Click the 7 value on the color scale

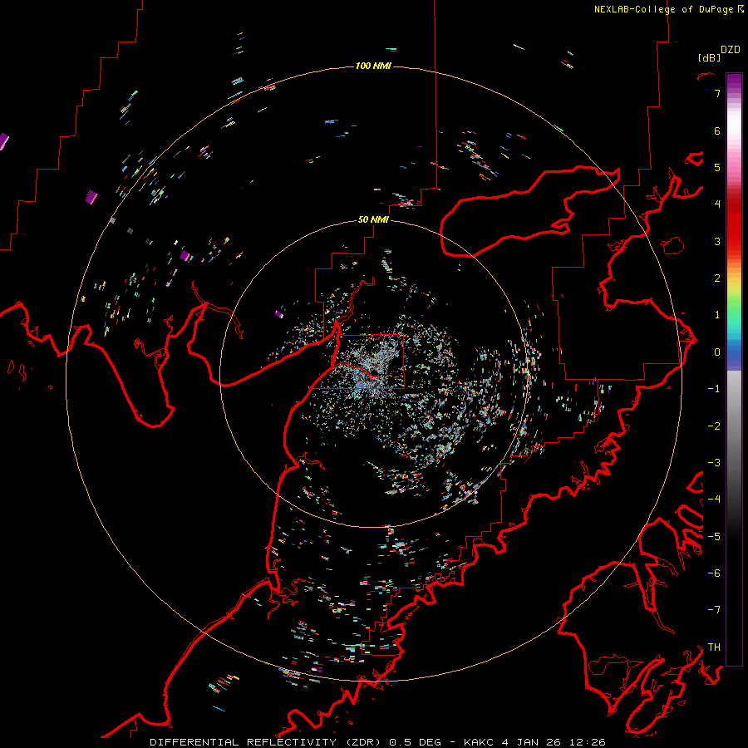click(717, 93)
